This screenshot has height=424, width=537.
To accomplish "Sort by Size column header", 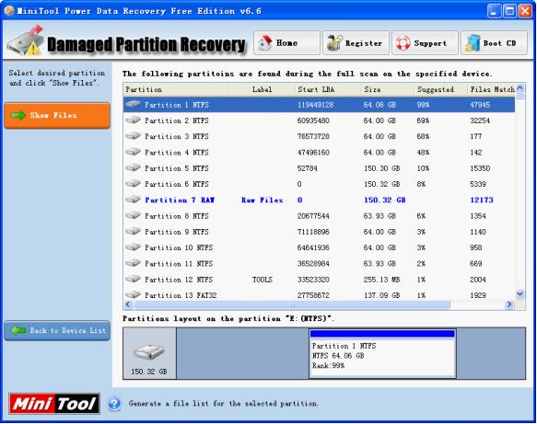I will (388, 89).
